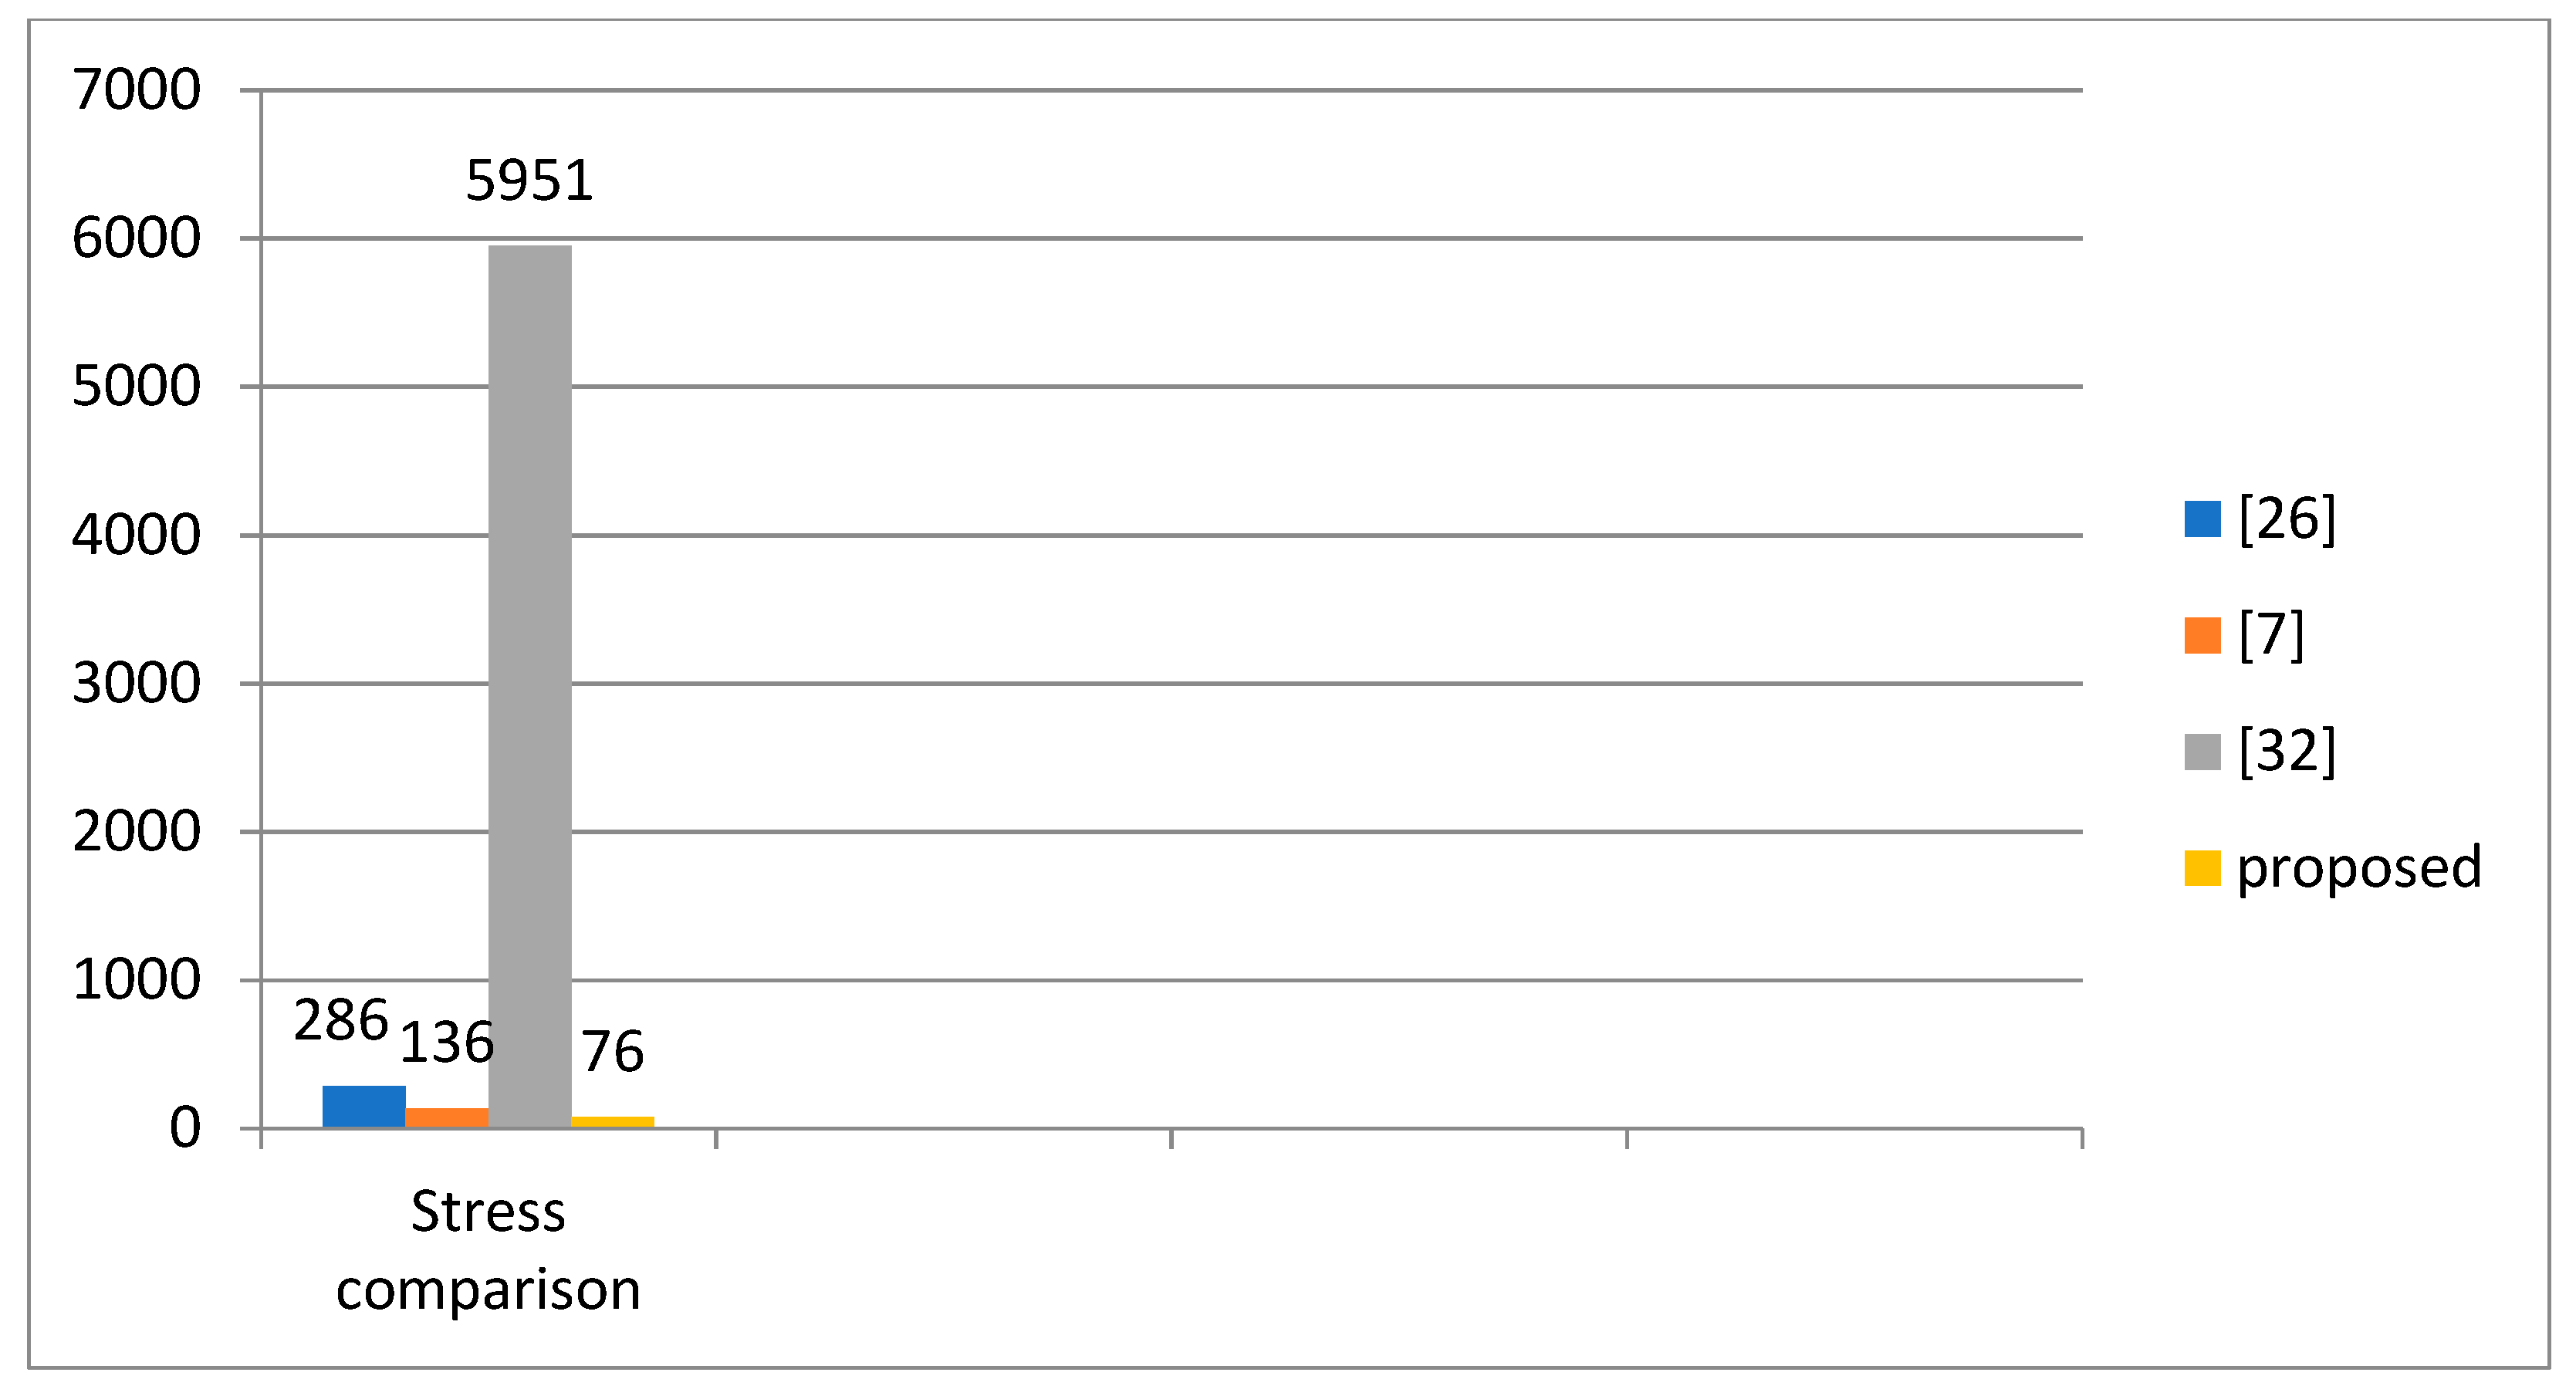Click the orange [7] legend swatch
This screenshot has height=1396, width=2576.
click(2202, 635)
